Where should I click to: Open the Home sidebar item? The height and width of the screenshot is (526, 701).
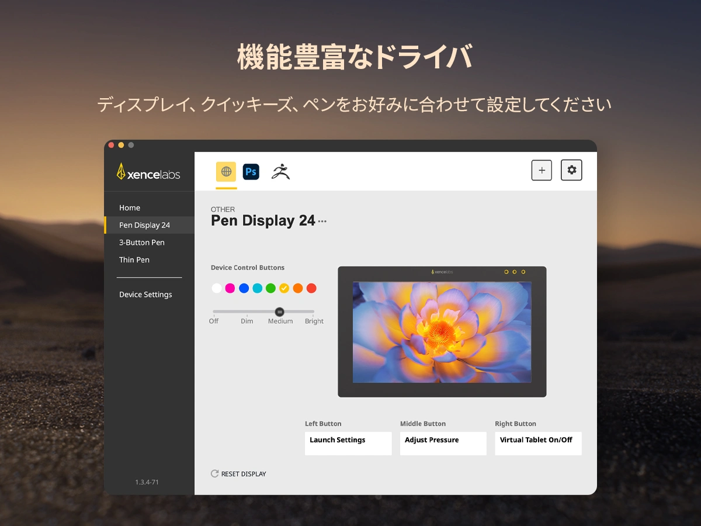130,207
